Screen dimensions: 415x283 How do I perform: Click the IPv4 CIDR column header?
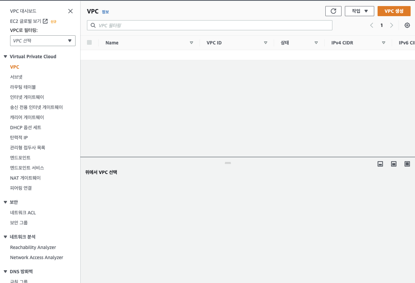342,43
